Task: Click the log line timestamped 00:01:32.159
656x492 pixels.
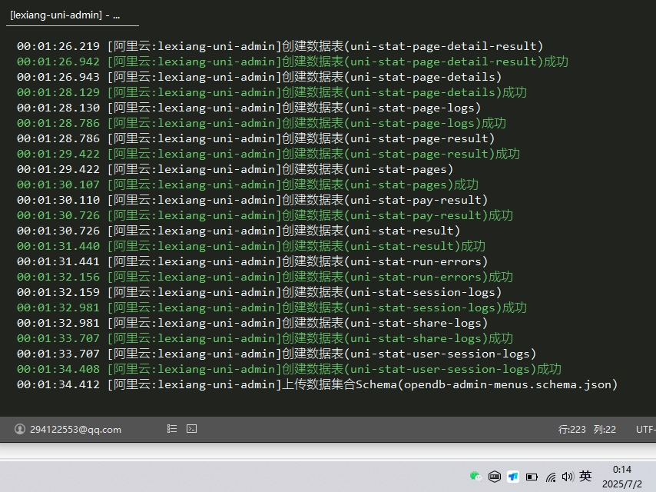Action: pos(259,292)
